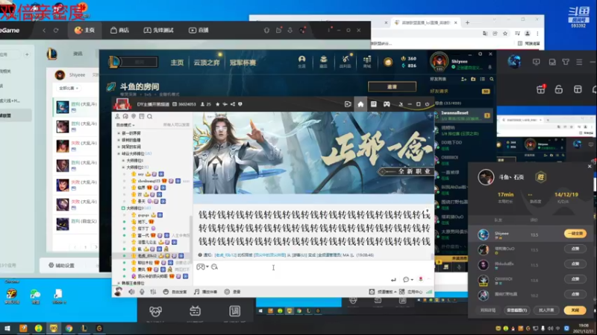The image size is (597, 335).
Task: Expand the first channel group in tree
Action: click(x=119, y=133)
